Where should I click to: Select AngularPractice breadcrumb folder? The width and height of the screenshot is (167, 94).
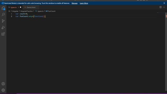tap(27, 11)
